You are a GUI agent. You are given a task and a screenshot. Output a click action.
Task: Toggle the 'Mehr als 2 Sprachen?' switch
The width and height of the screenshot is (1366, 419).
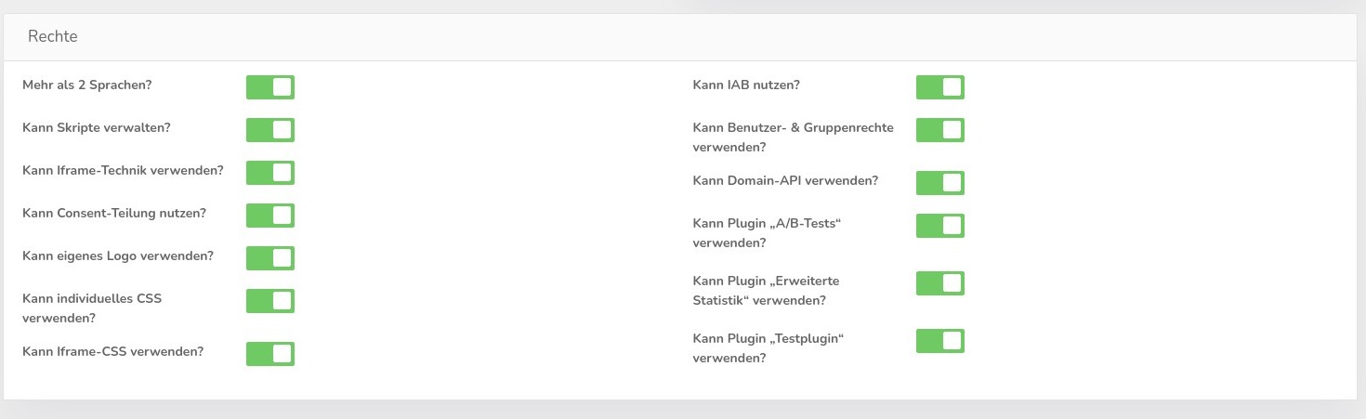pyautogui.click(x=269, y=87)
